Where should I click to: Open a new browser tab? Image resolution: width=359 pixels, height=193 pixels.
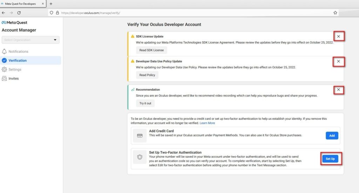(51, 4)
